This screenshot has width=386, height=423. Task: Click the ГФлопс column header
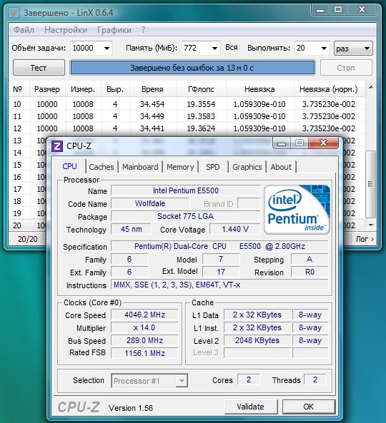tap(201, 89)
